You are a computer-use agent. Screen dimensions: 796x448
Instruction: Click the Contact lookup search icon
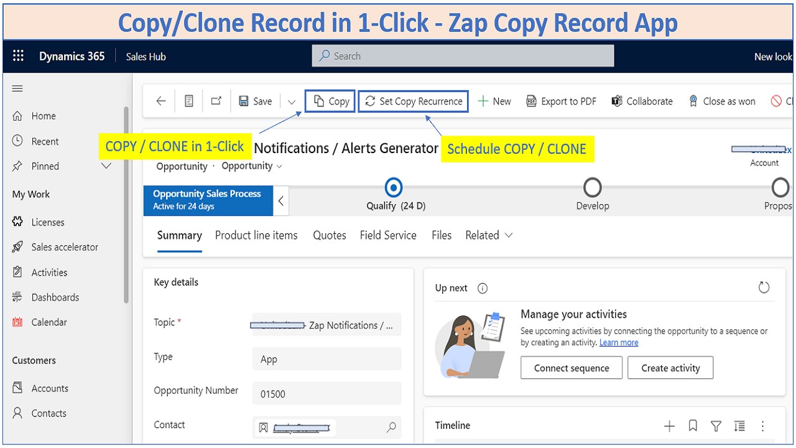(x=391, y=427)
